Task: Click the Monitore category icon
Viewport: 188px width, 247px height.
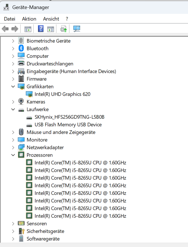Action: [21, 140]
